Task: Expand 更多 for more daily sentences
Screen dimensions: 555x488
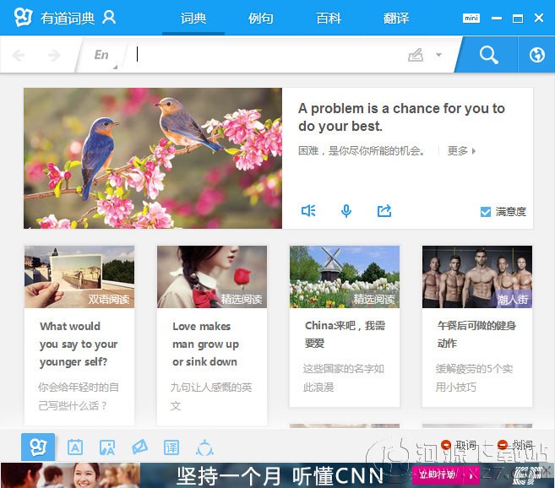Action: click(x=461, y=151)
